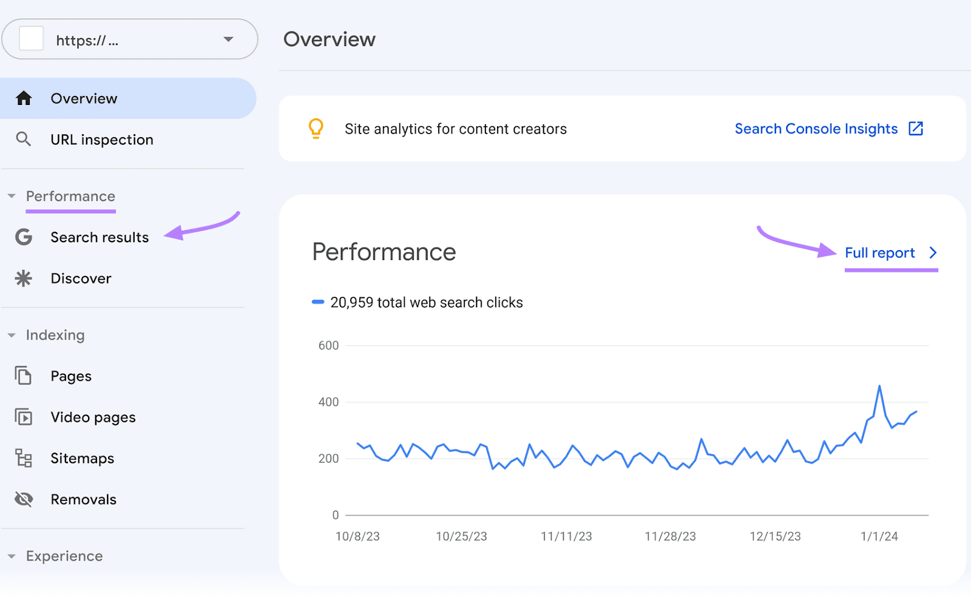Click Search Console Insights
The height and width of the screenshot is (597, 971).
pos(816,129)
